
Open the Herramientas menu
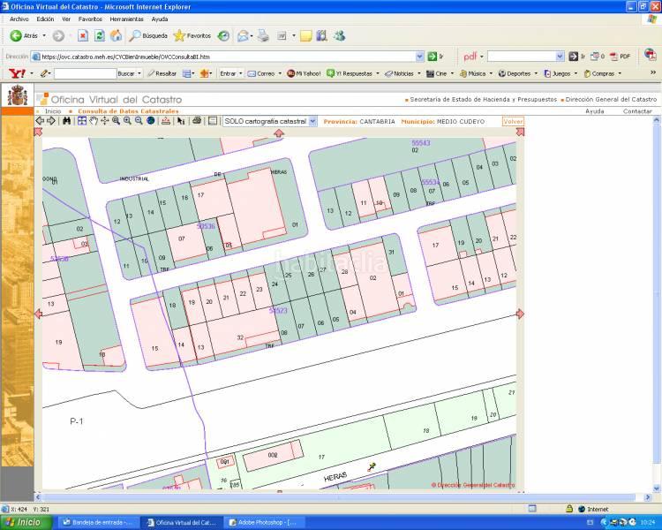(126, 19)
